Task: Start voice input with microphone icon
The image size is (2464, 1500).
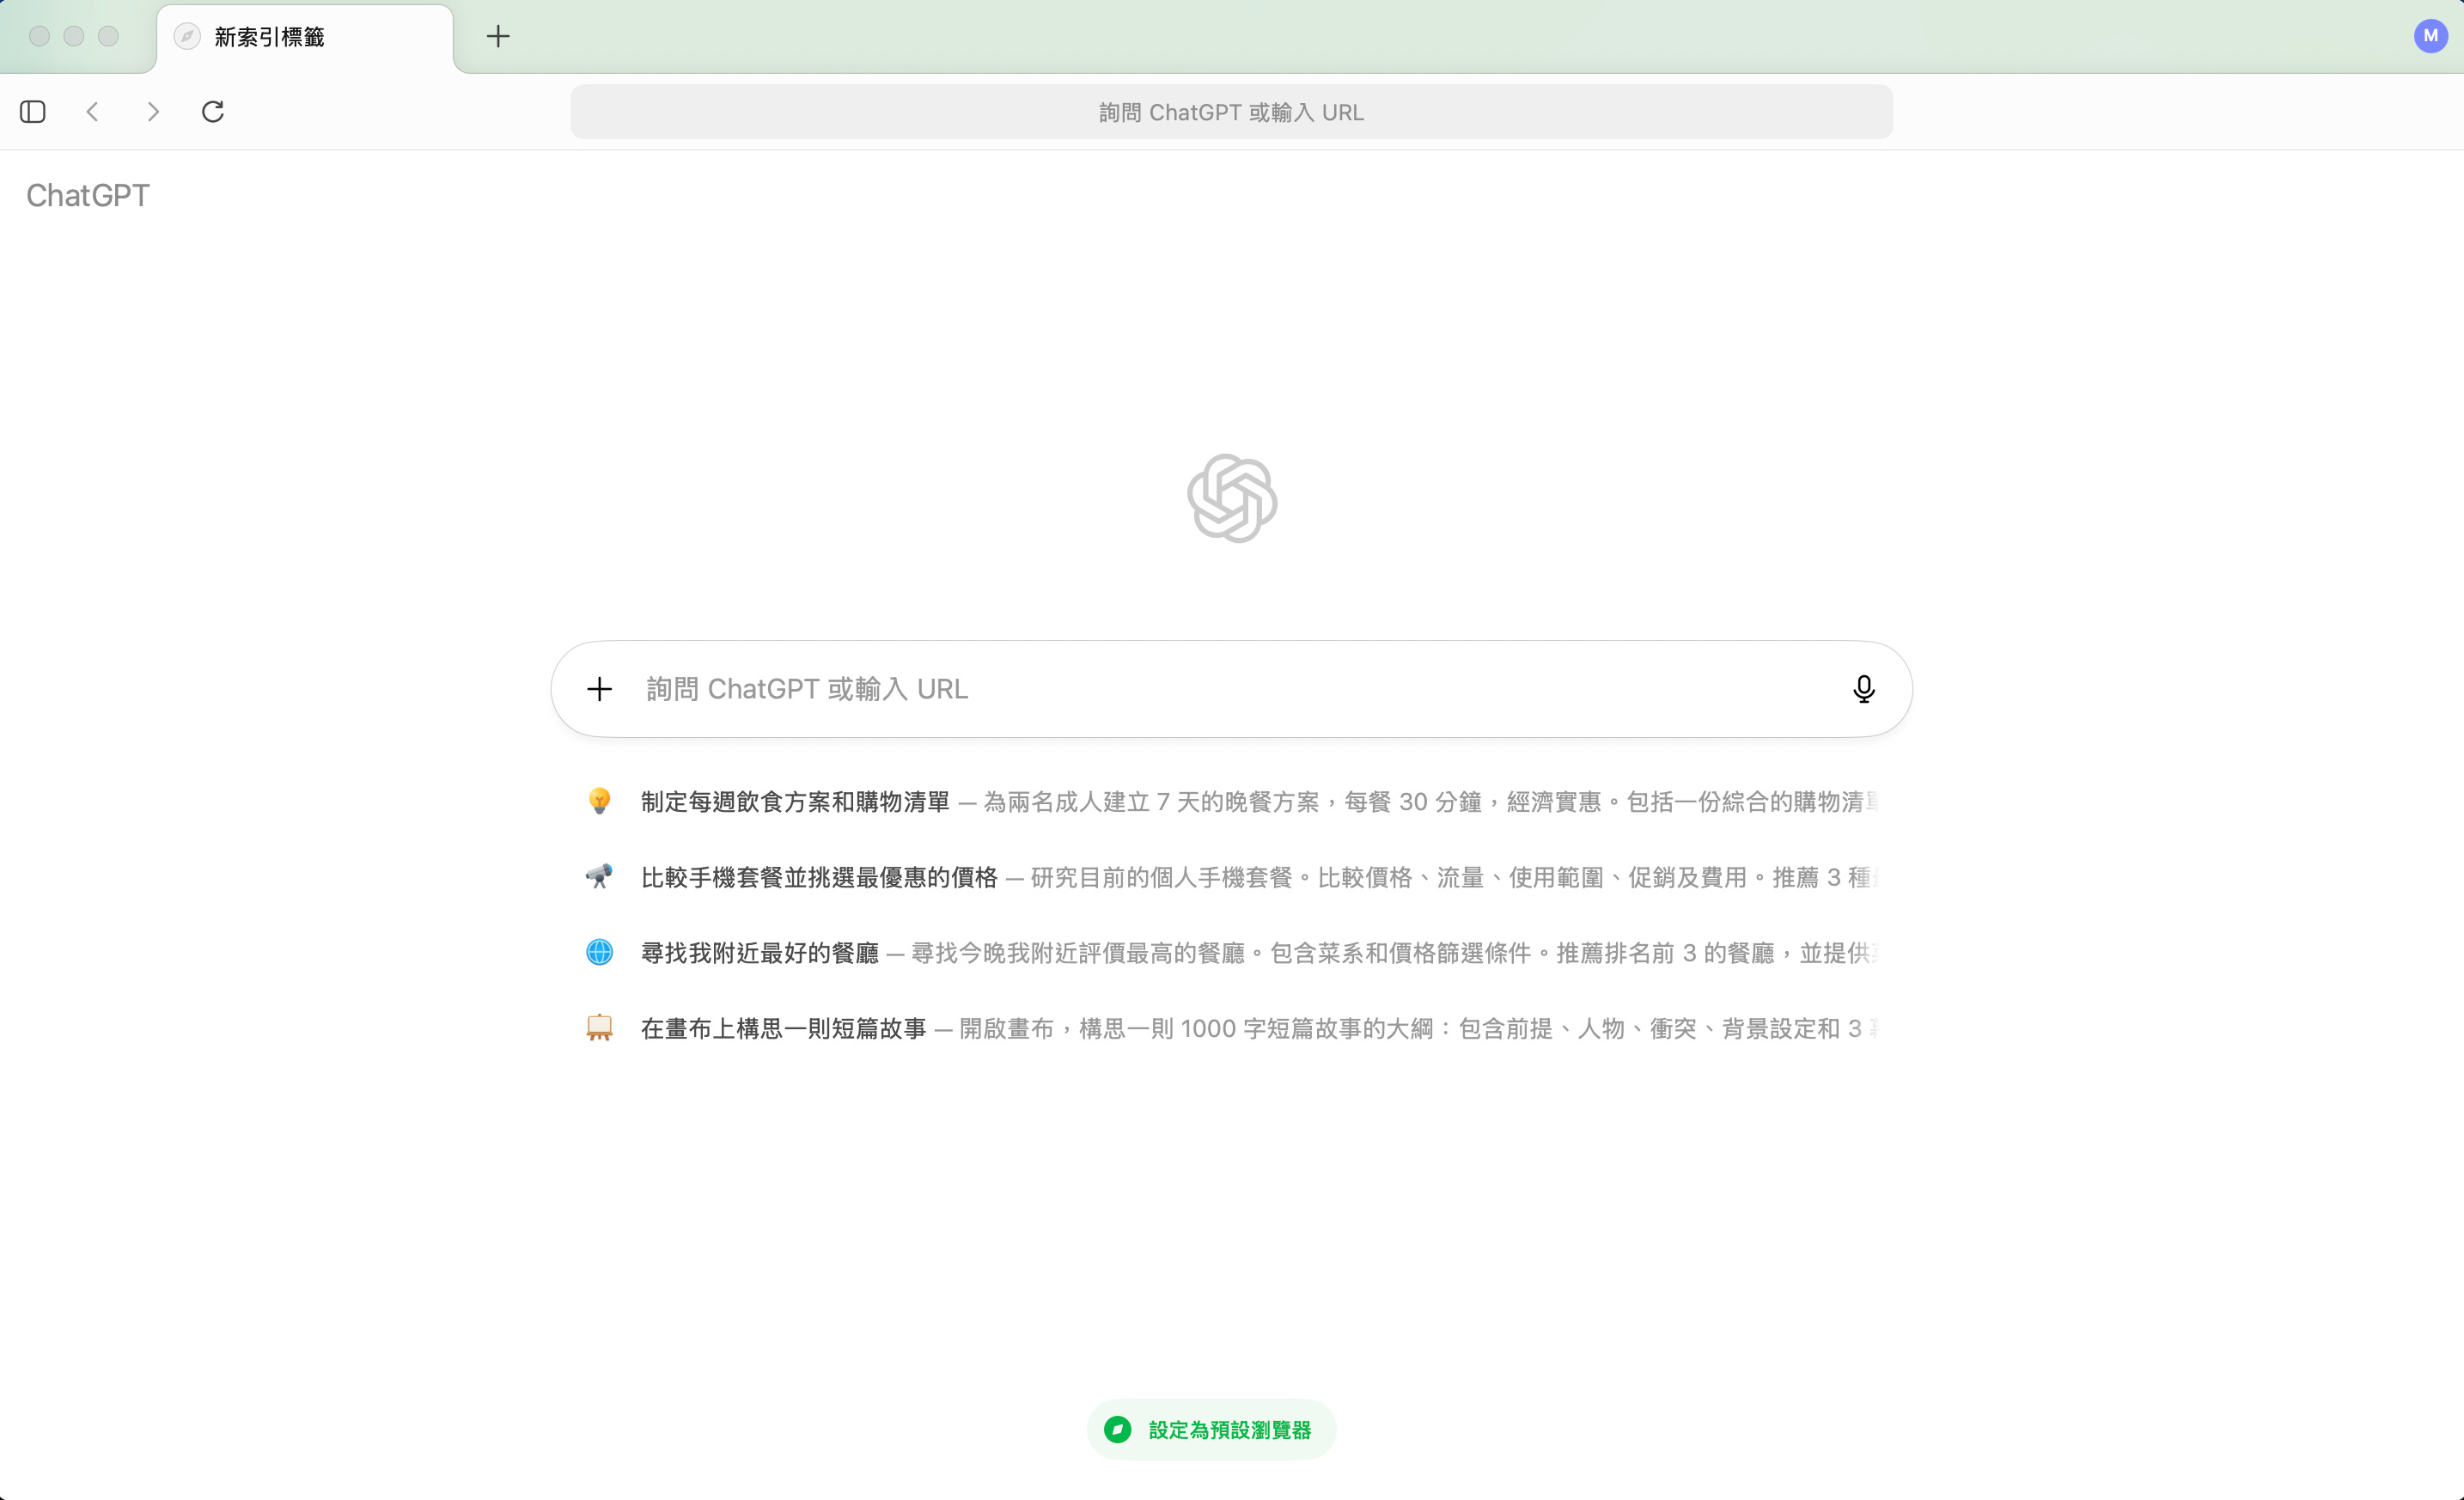Action: [1863, 689]
